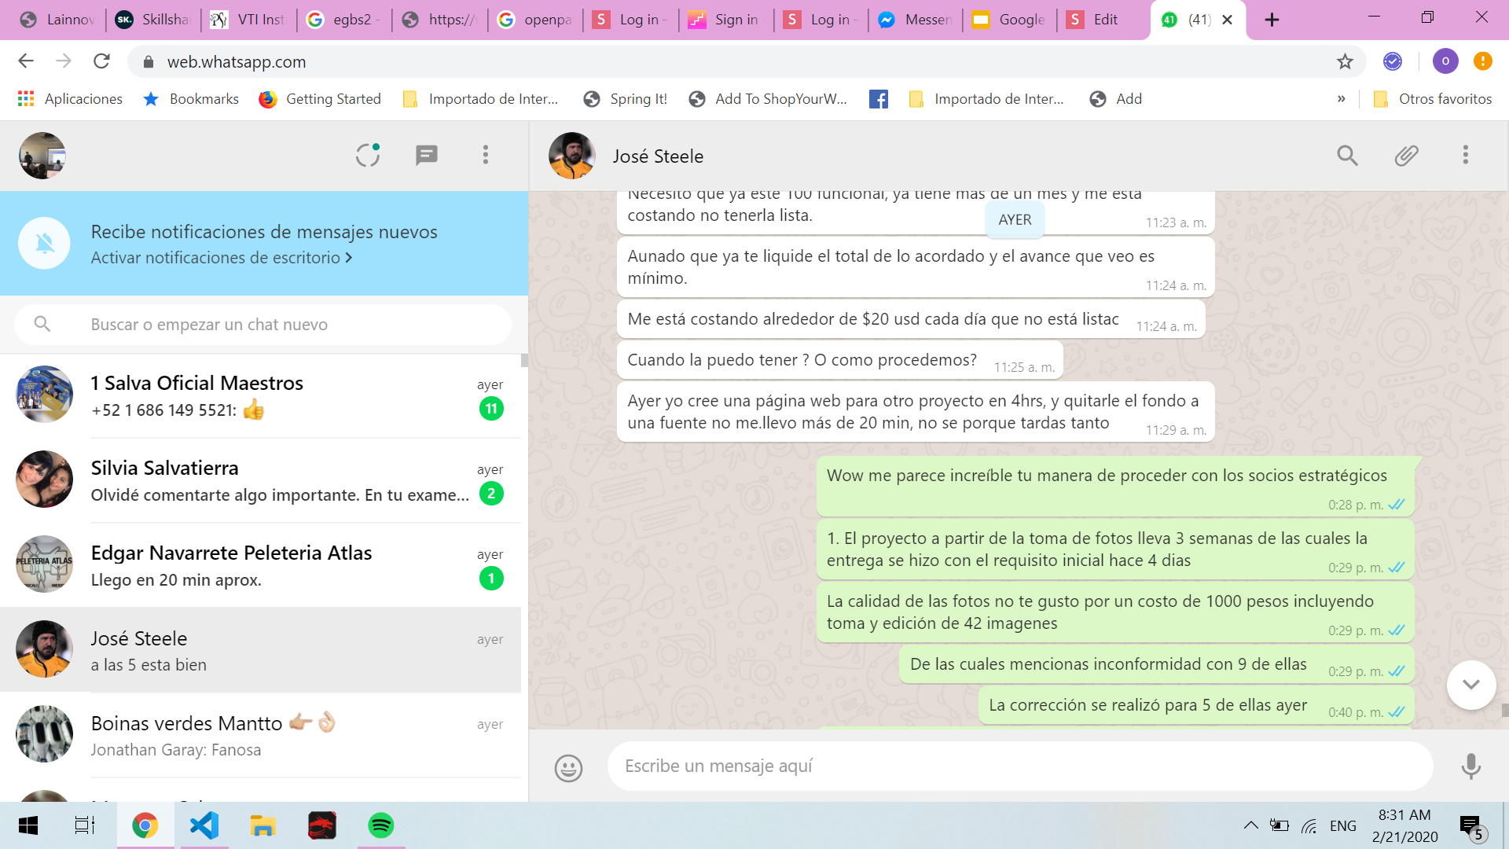The height and width of the screenshot is (849, 1509).
Task: Open your own profile photo
Action: (42, 156)
